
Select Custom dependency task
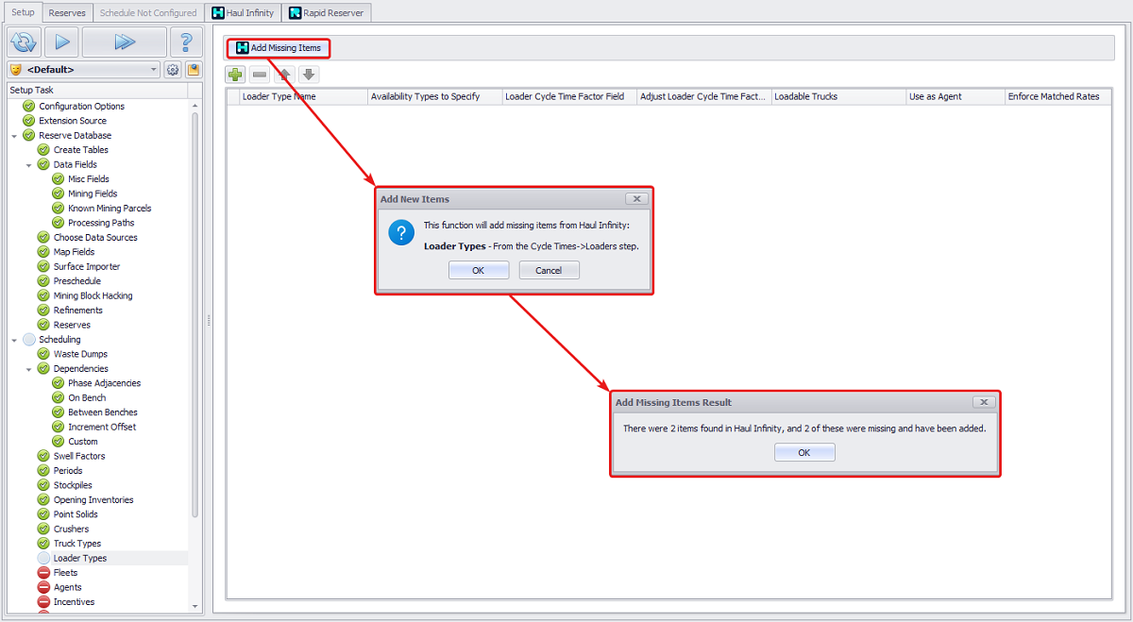(82, 442)
